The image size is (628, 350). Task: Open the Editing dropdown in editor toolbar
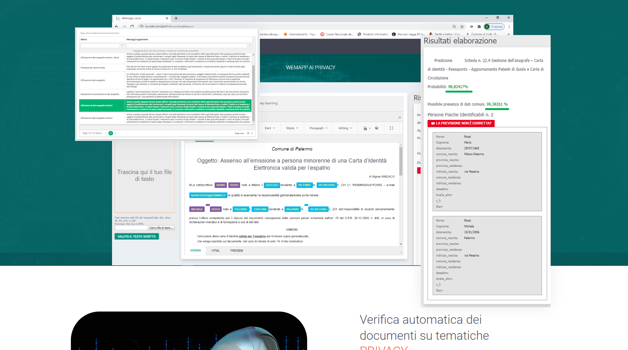point(345,128)
